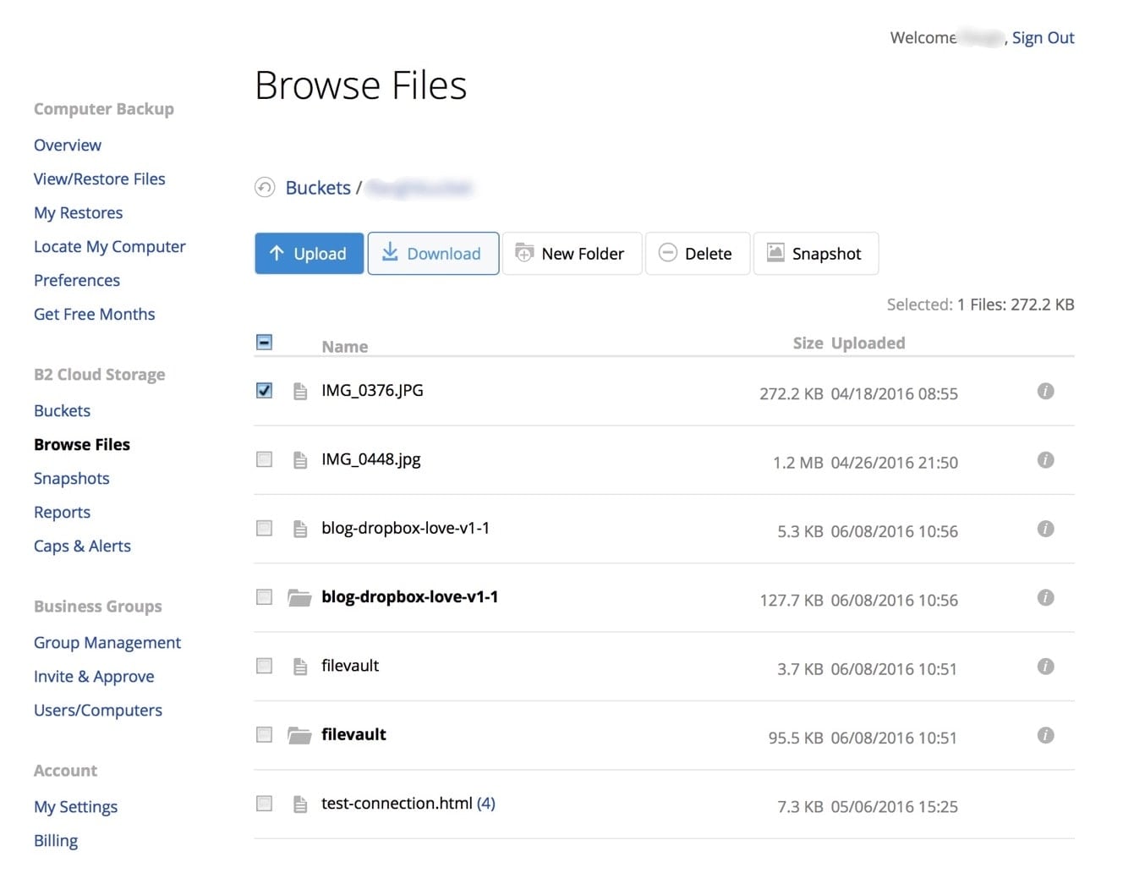Check the IMG_0448.jpg checkbox
The image size is (1123, 873).
pyautogui.click(x=265, y=459)
